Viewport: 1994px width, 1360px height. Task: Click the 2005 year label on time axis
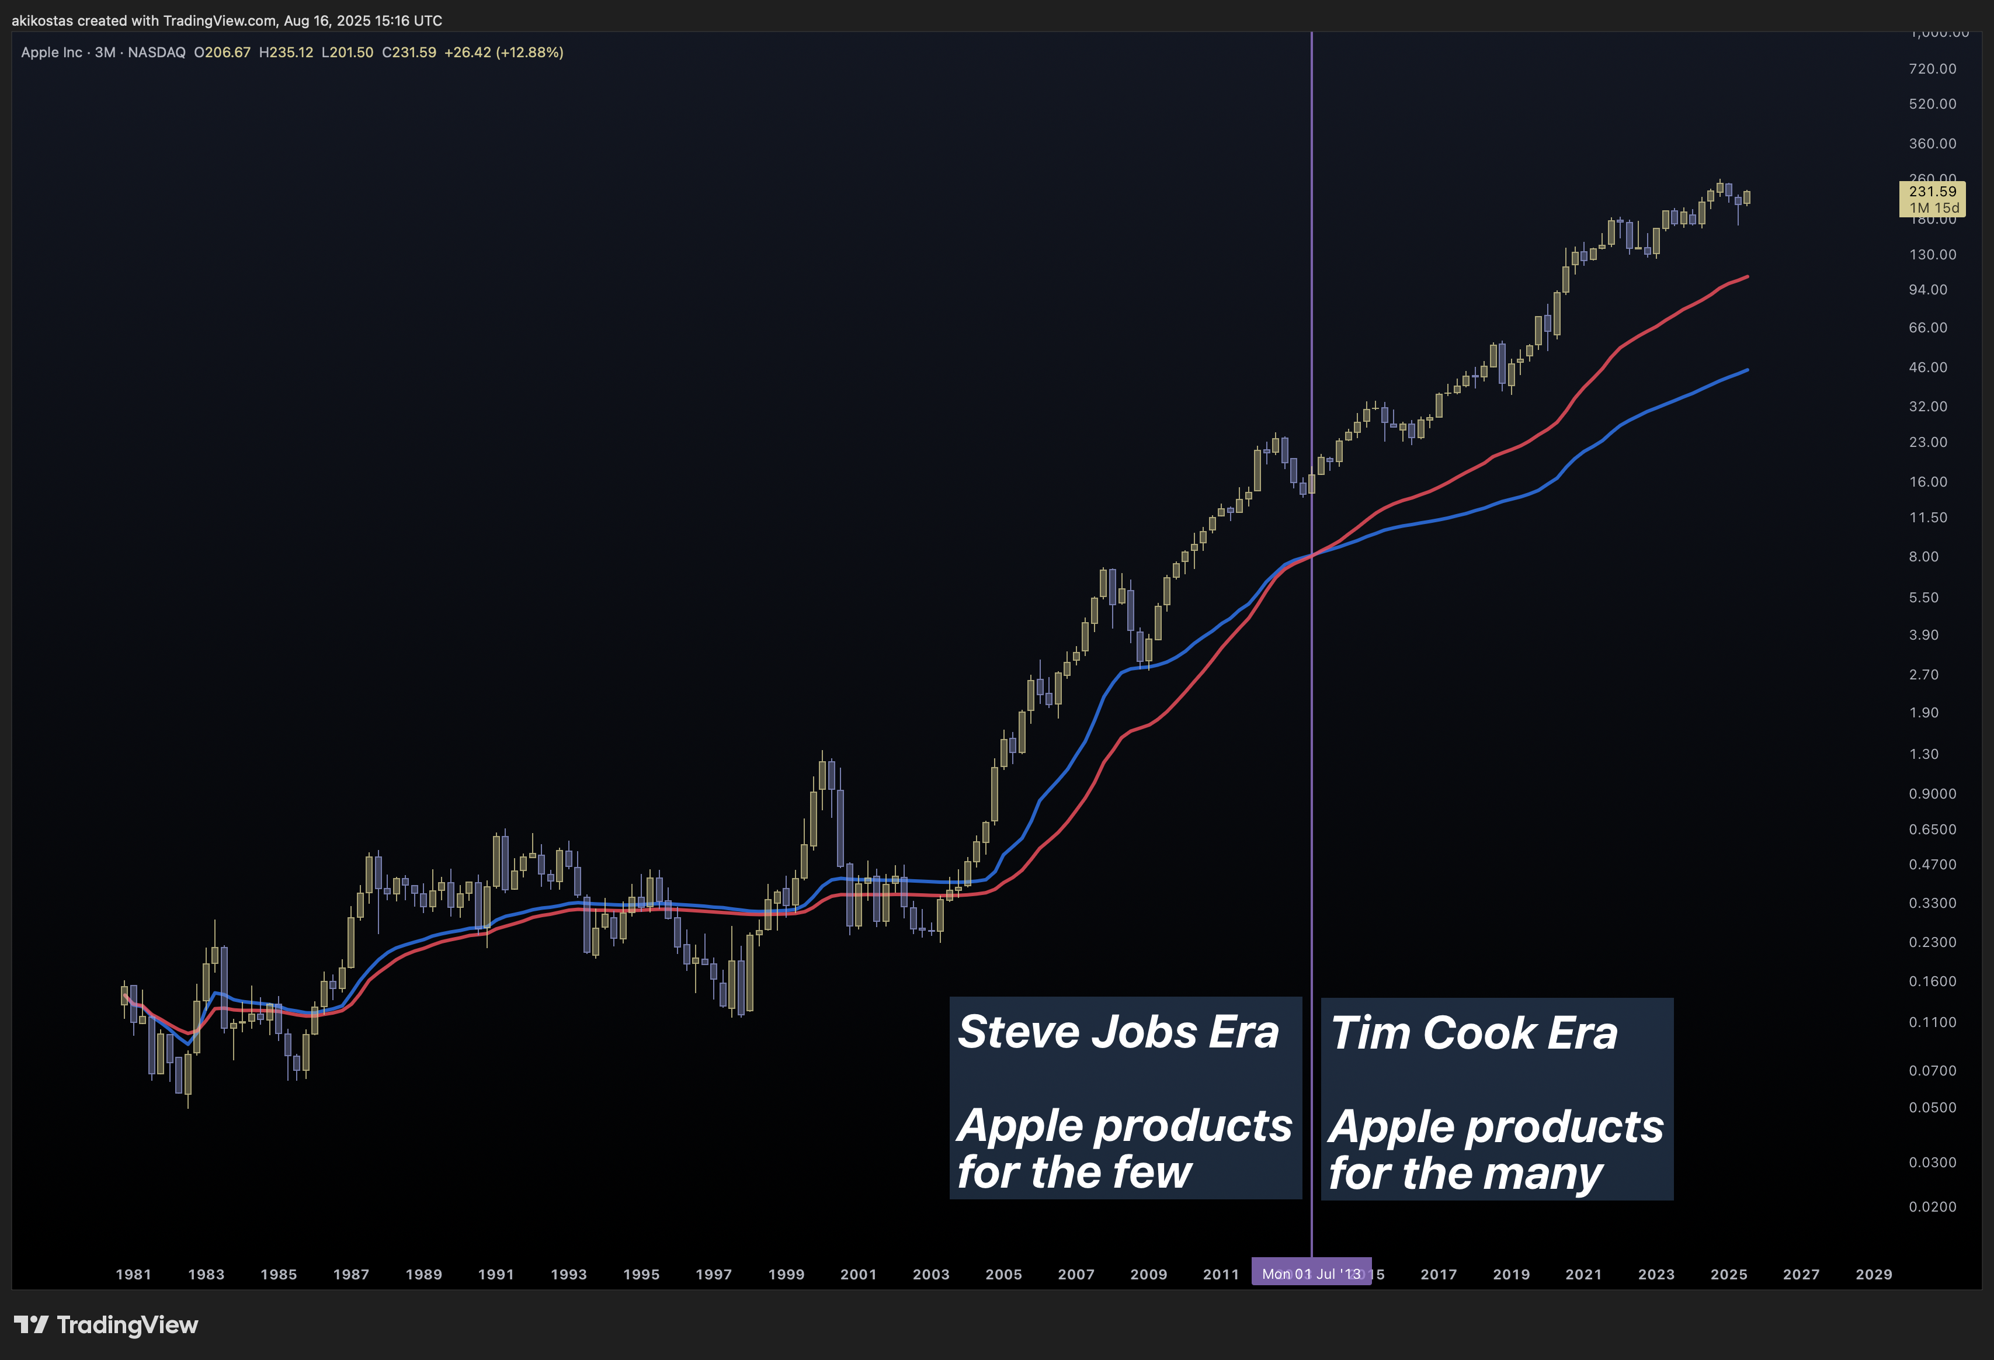[1004, 1275]
